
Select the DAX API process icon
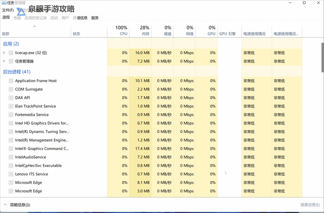[11, 98]
